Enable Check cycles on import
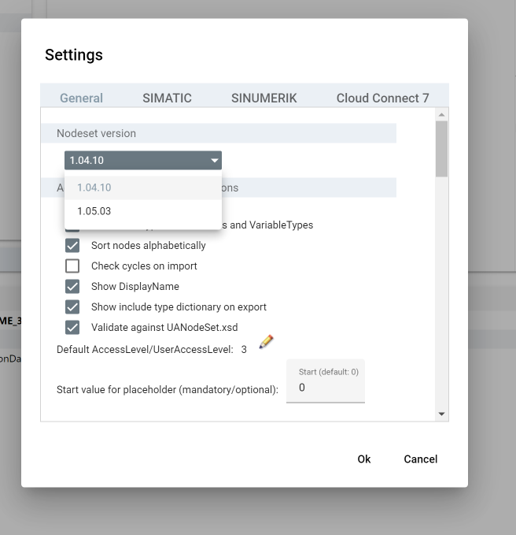The image size is (516, 535). click(x=72, y=266)
